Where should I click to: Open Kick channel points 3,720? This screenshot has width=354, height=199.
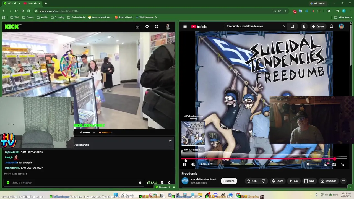[x=152, y=182]
